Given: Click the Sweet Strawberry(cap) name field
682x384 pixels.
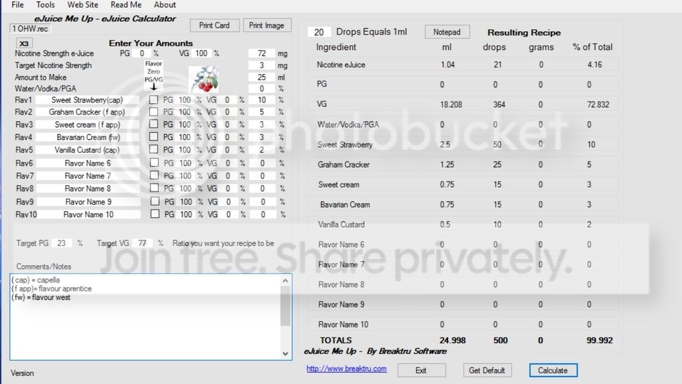Looking at the screenshot, I should [87, 100].
